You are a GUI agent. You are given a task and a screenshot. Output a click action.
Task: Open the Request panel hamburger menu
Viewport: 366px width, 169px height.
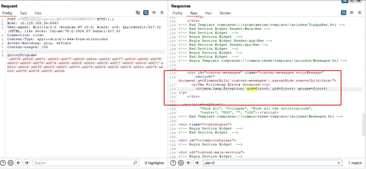(x=162, y=12)
